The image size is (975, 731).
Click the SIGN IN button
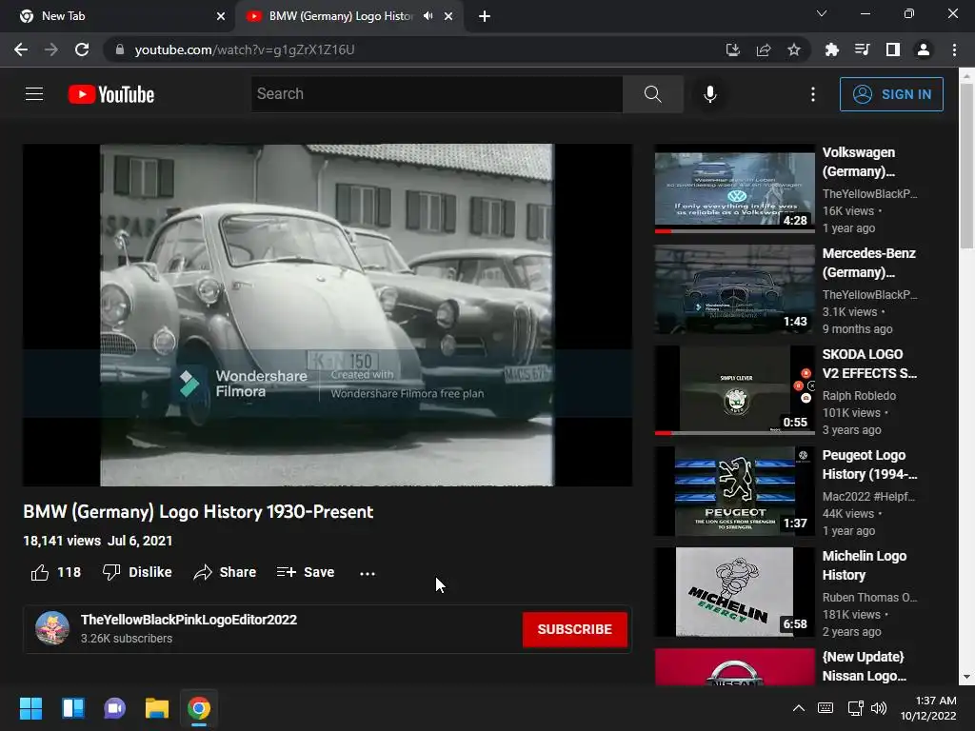pyautogui.click(x=891, y=94)
